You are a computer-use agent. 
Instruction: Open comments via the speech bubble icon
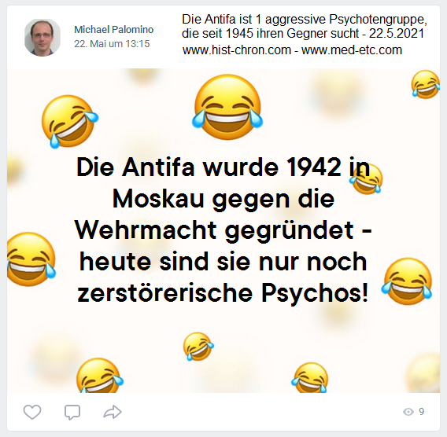pos(72,412)
